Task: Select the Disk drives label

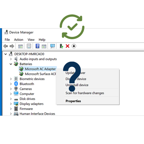Action: (27, 99)
